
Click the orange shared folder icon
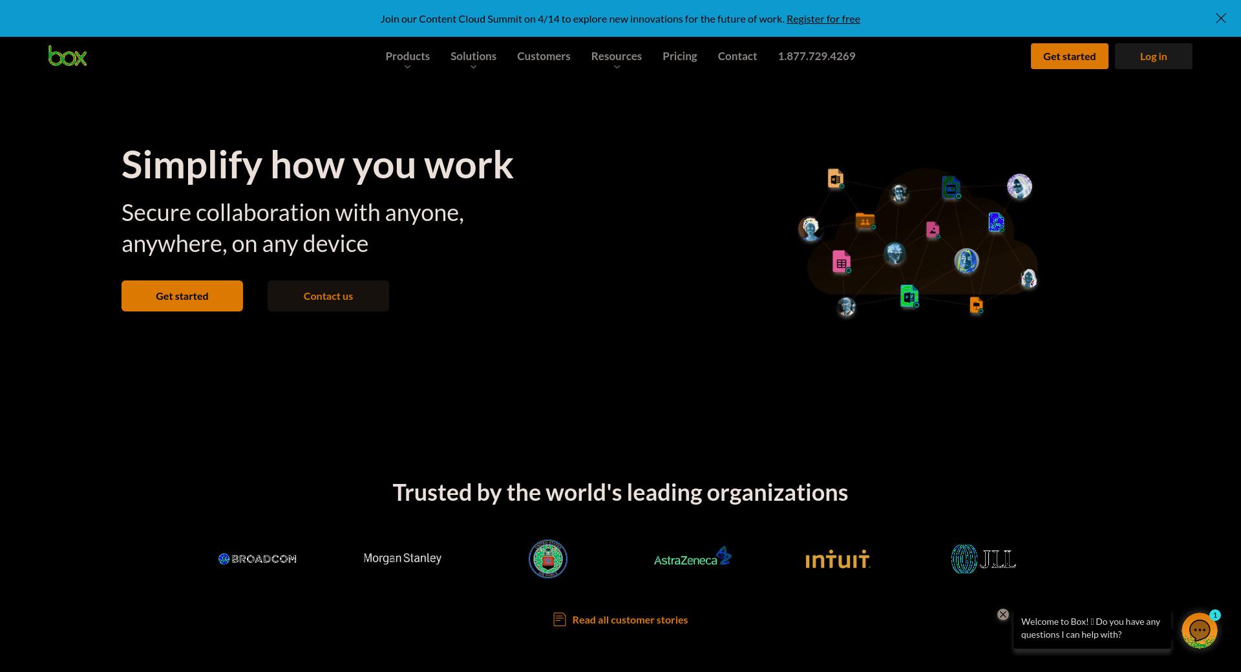[x=865, y=221]
